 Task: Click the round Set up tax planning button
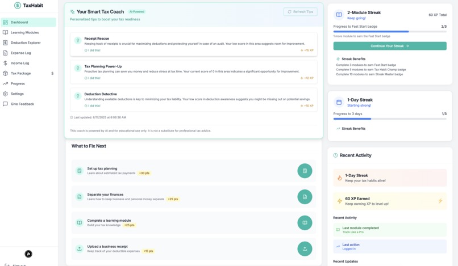305,171
